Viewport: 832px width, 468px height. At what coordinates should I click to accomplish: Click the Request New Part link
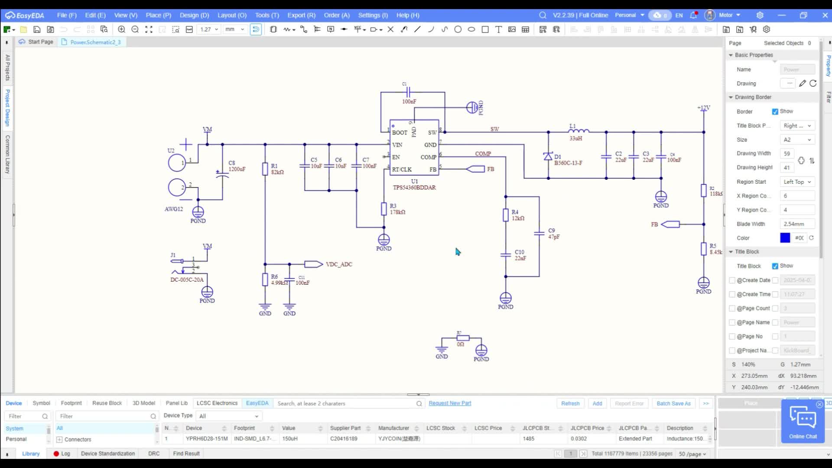[x=450, y=403]
